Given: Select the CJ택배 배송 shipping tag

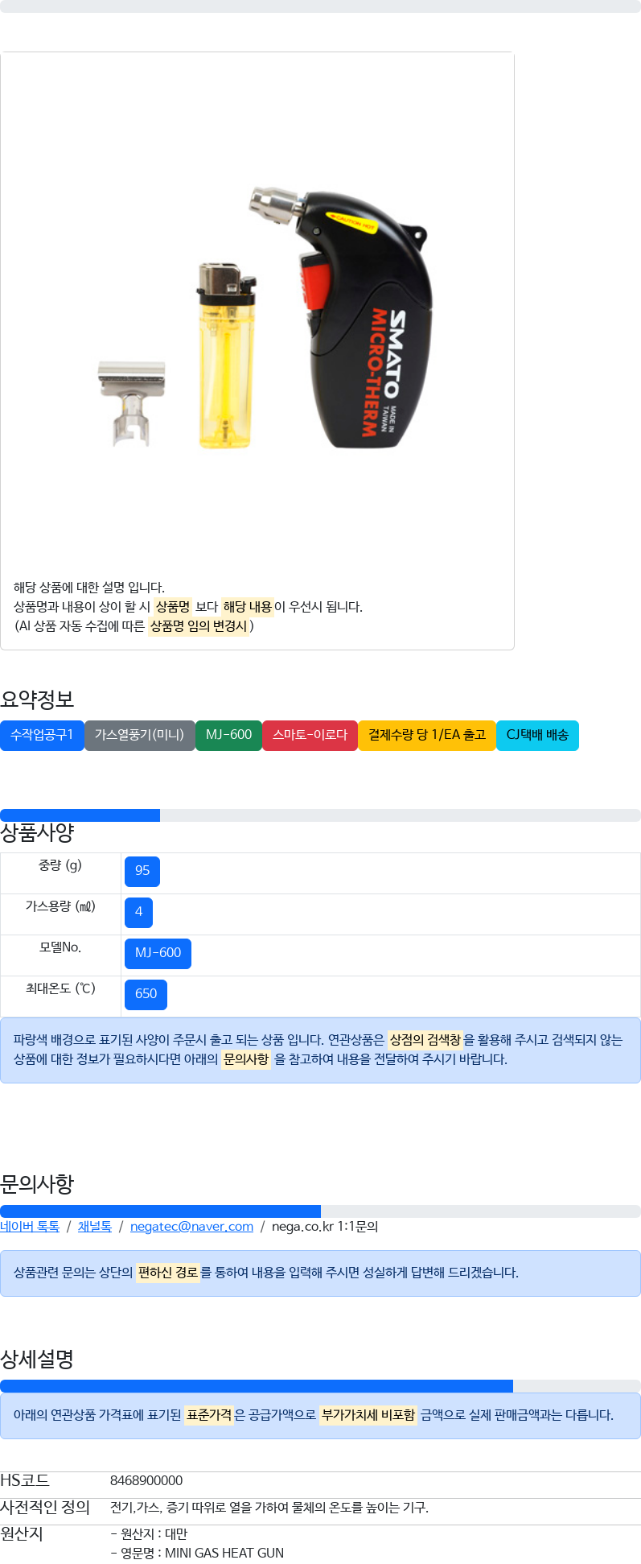Looking at the screenshot, I should (537, 735).
